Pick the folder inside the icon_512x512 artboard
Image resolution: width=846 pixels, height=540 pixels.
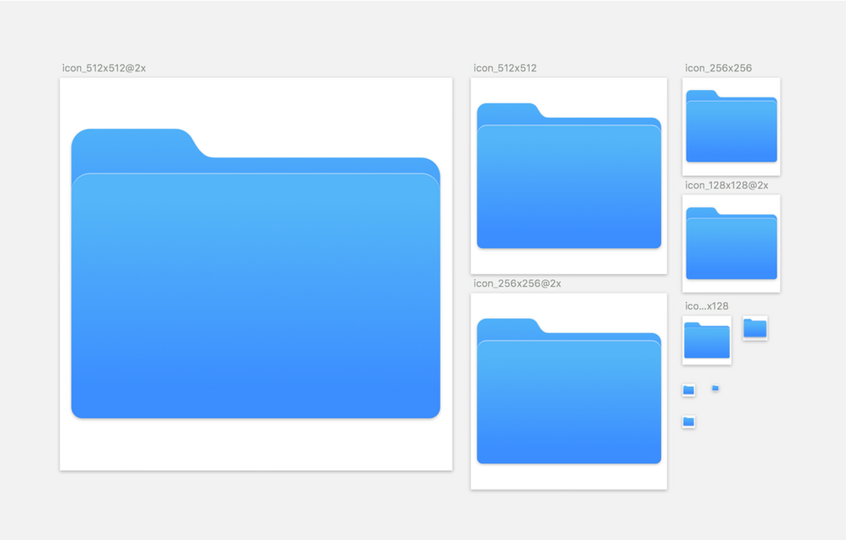click(569, 176)
